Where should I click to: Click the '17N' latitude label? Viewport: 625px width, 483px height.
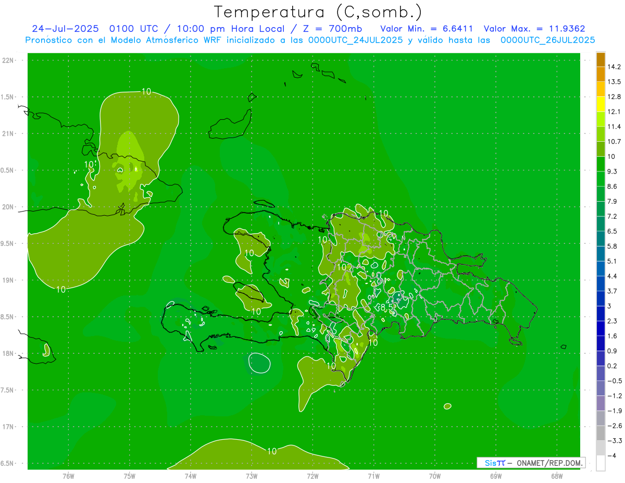[8, 427]
